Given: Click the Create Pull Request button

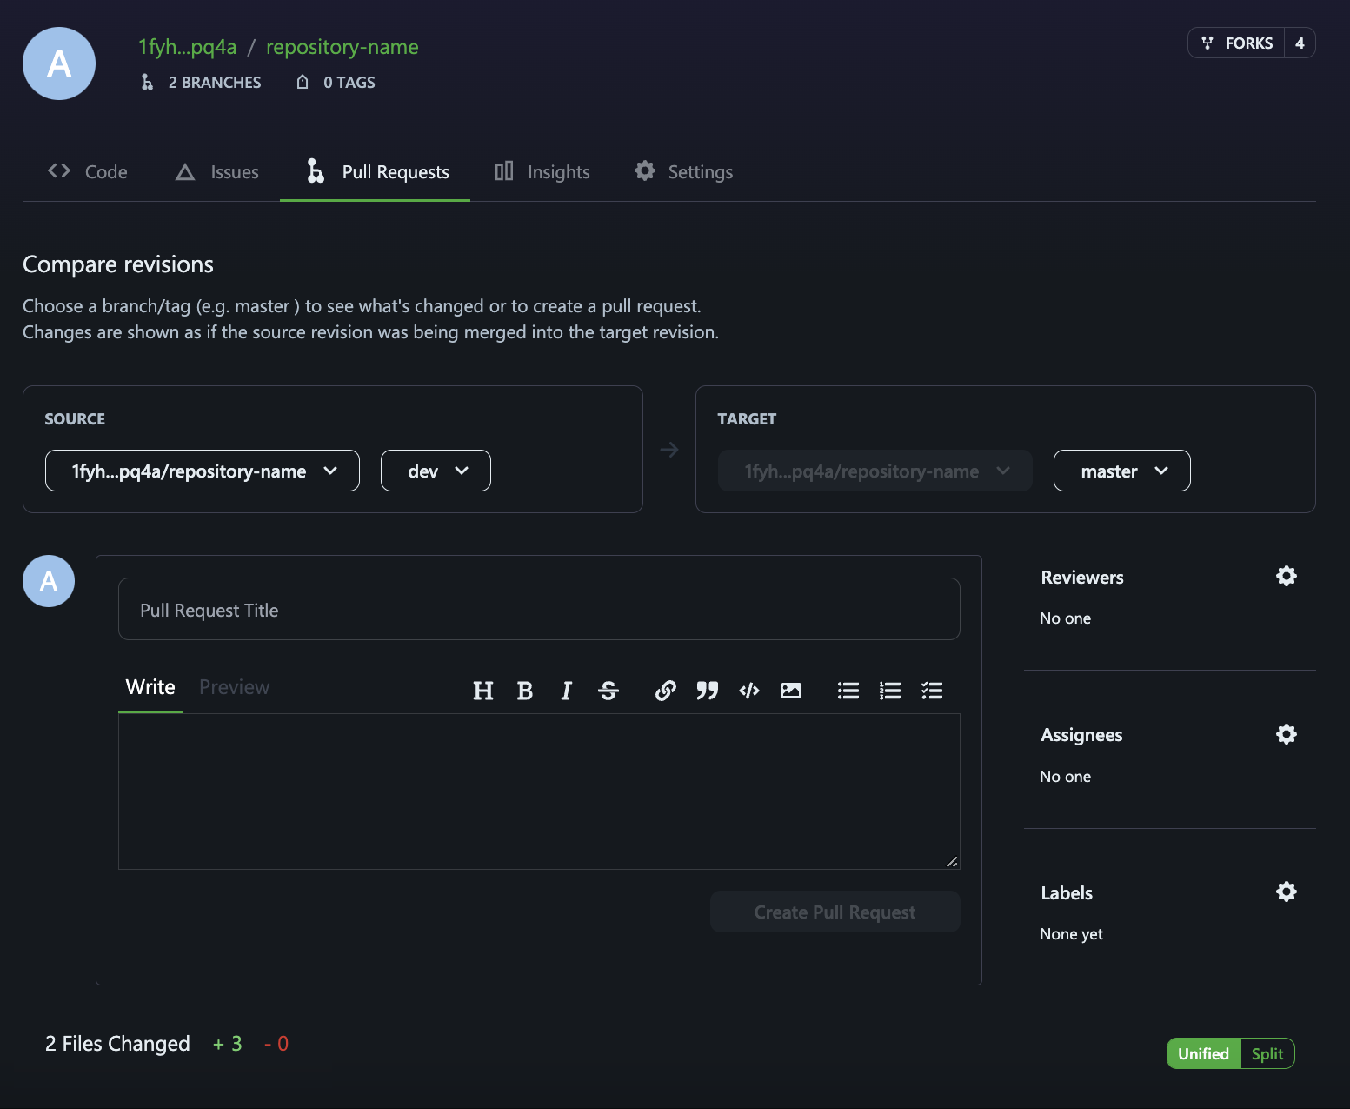Looking at the screenshot, I should [x=835, y=912].
